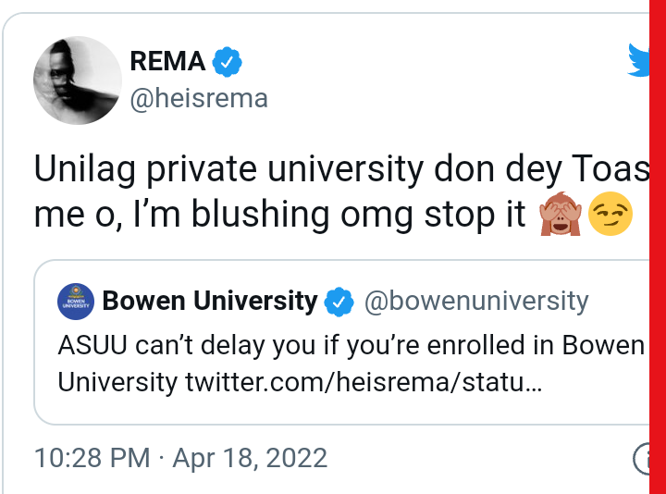666x494 pixels.
Task: Click the 10:28 PM timestamp
Action: [x=92, y=458]
